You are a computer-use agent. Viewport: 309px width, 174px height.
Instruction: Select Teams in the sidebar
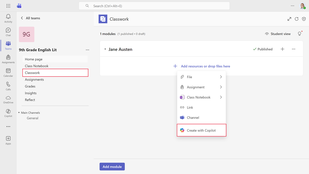8,46
